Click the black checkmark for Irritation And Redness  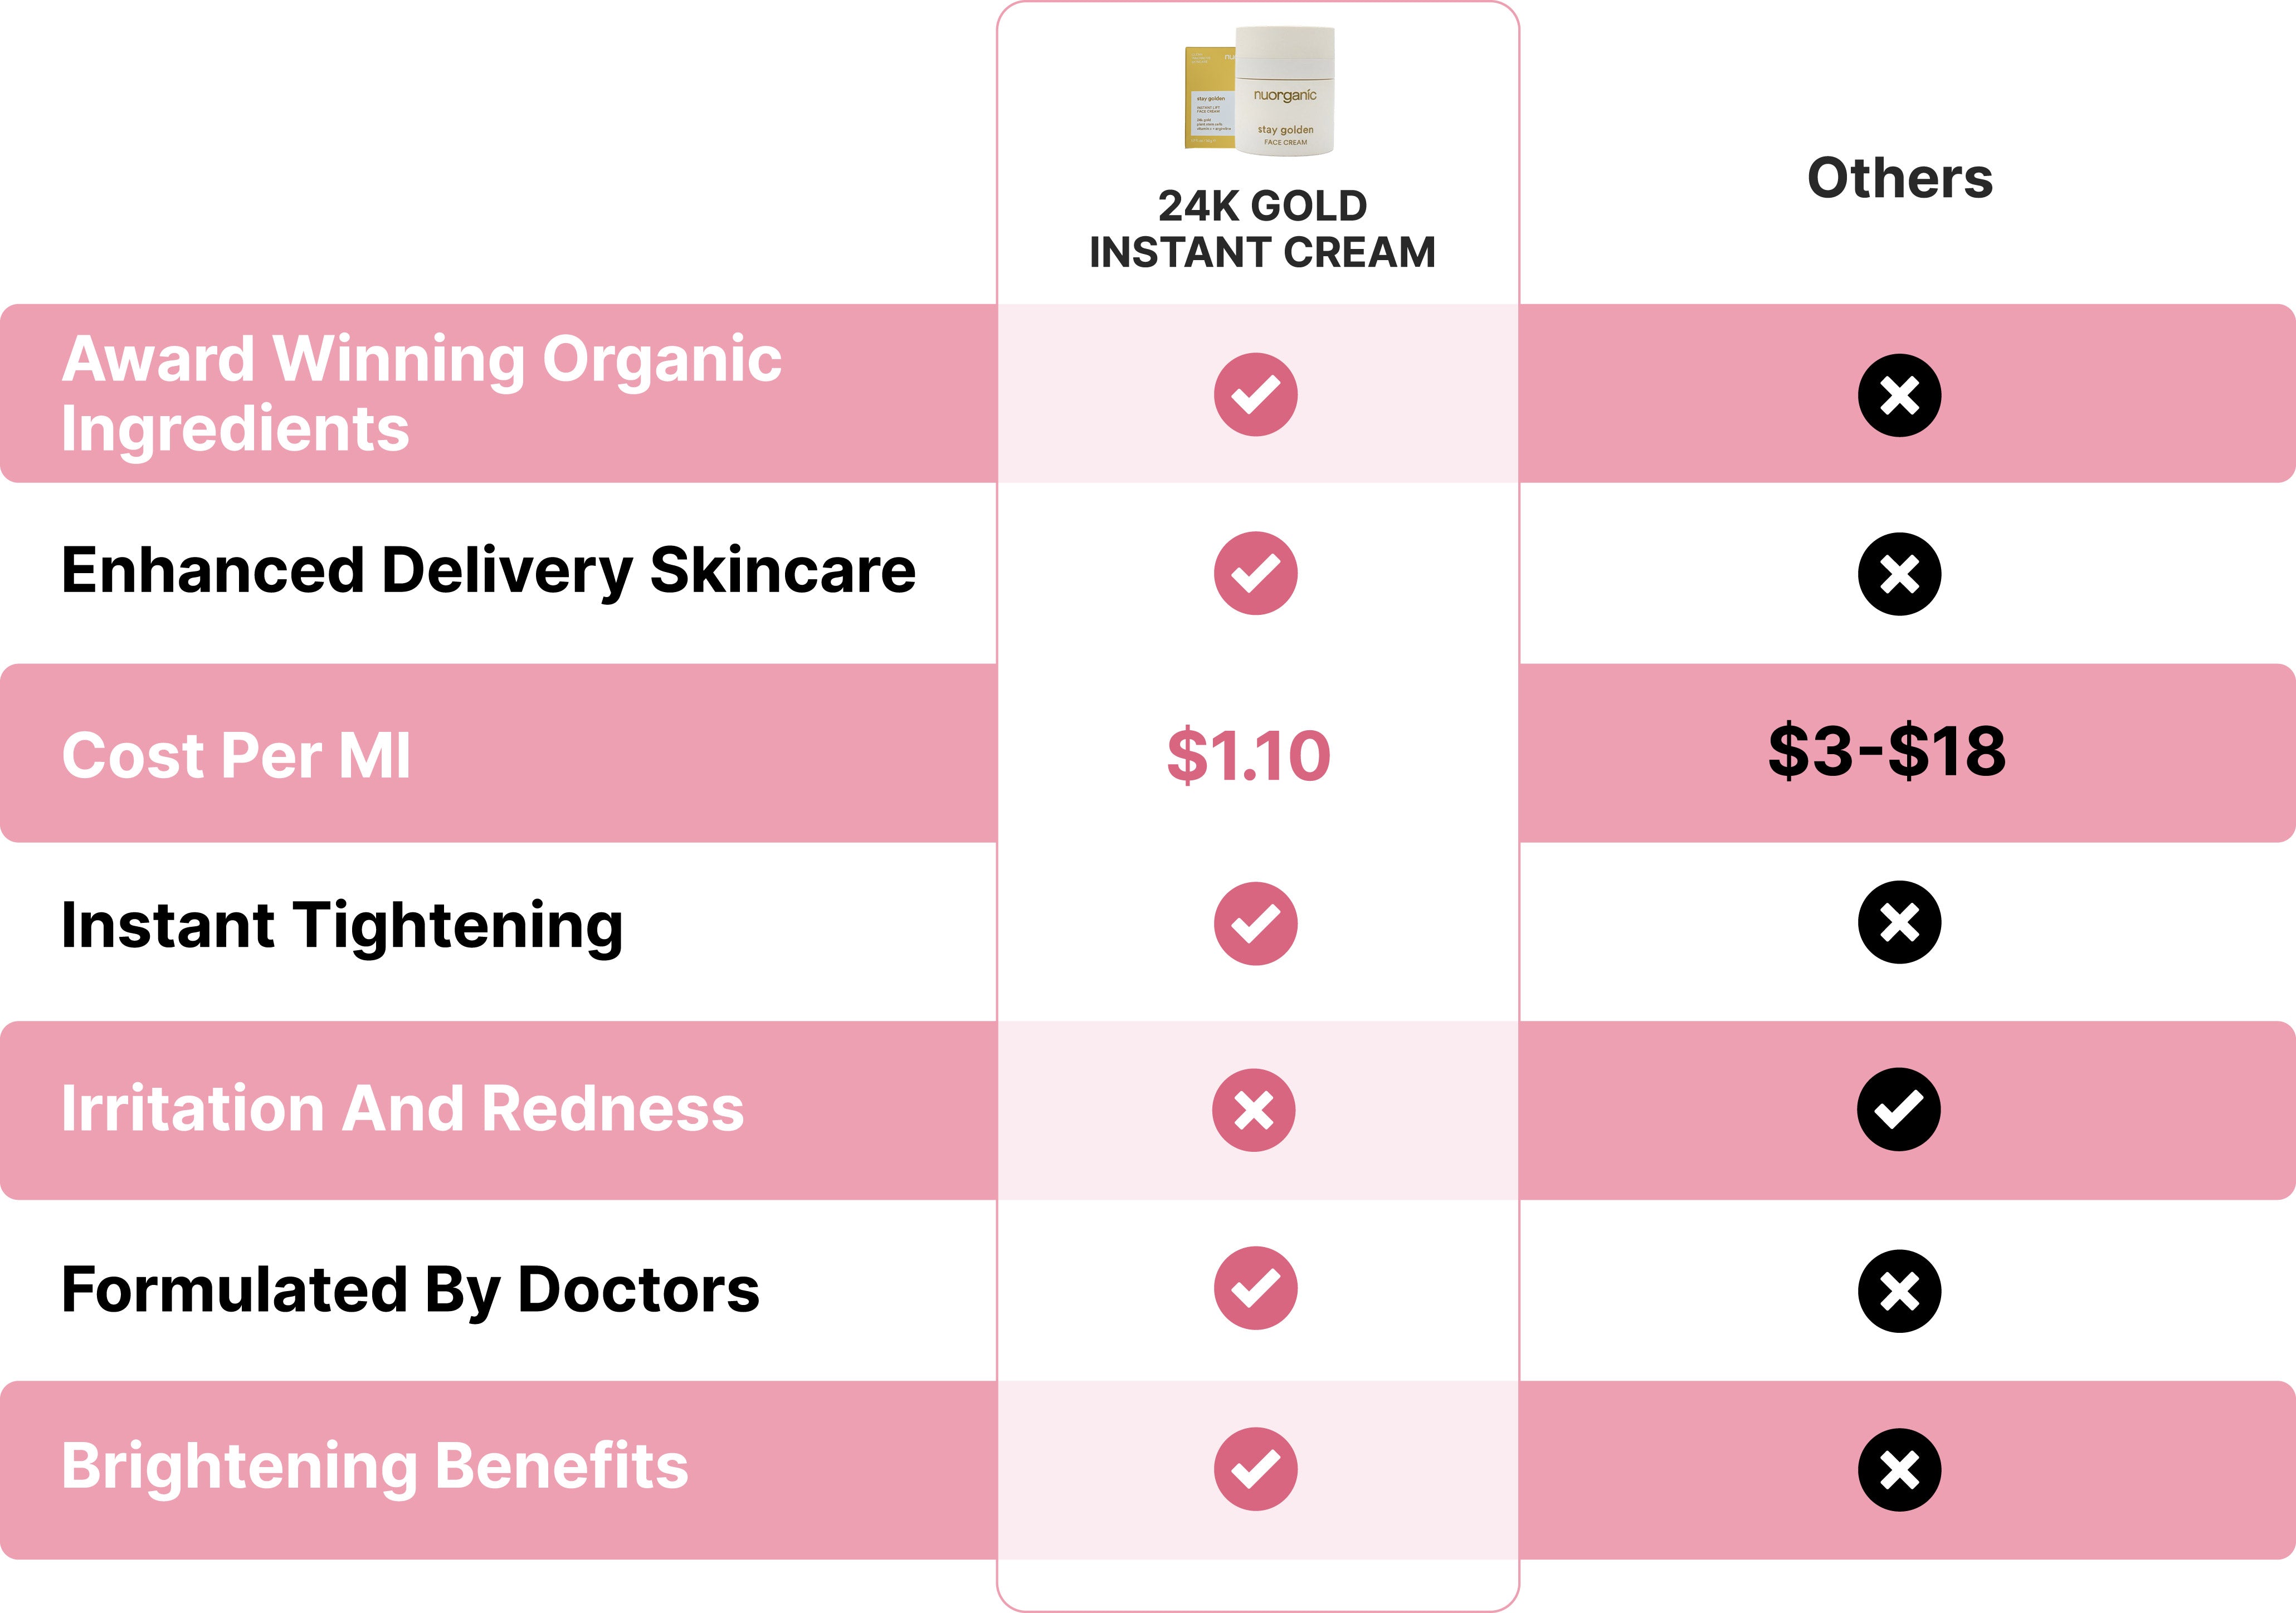1898,1109
